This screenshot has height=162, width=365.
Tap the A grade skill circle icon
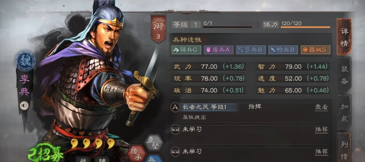pos(175,108)
